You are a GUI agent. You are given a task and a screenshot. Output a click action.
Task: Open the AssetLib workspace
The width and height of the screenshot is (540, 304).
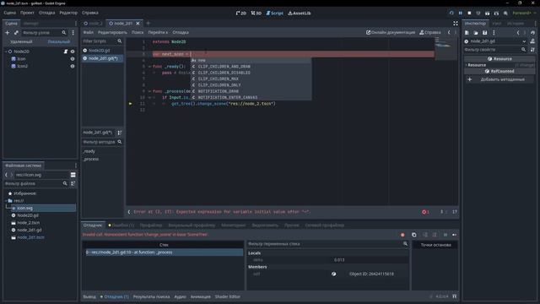tap(300, 14)
